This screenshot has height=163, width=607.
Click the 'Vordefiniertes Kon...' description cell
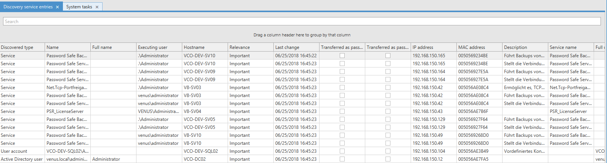[x=524, y=151]
